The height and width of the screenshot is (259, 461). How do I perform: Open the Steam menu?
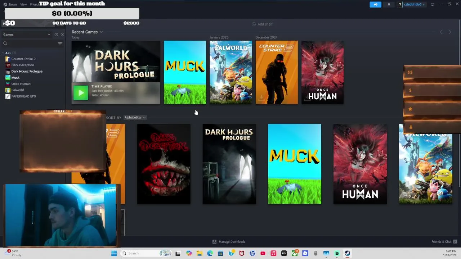[10, 4]
